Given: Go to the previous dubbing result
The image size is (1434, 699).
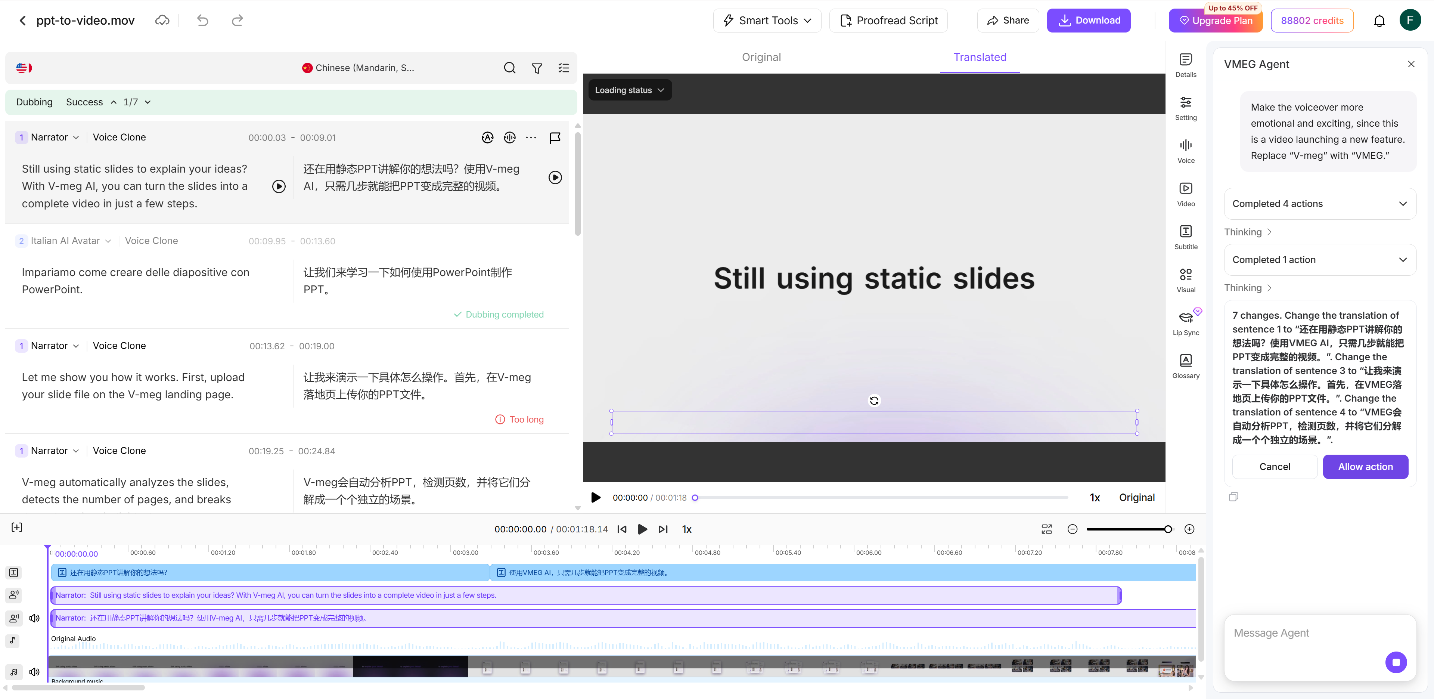Looking at the screenshot, I should coord(114,102).
